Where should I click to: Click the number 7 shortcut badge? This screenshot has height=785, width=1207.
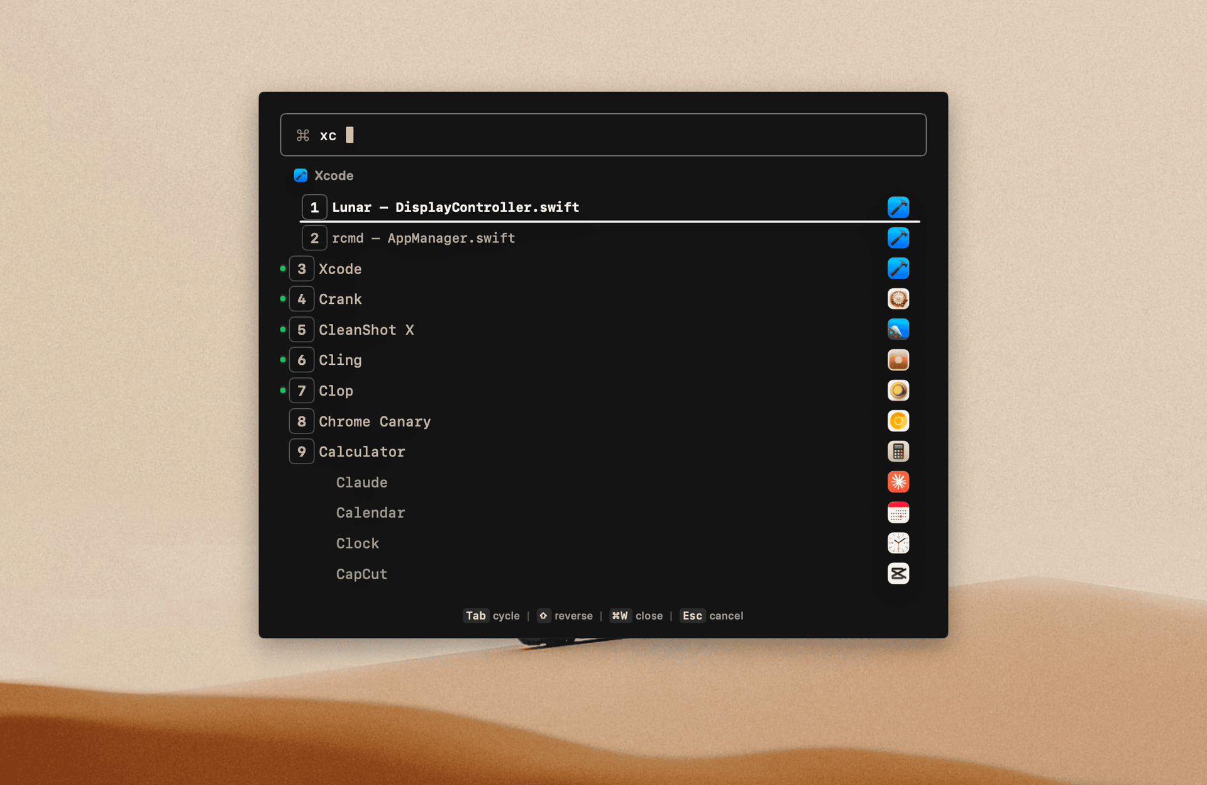coord(302,391)
